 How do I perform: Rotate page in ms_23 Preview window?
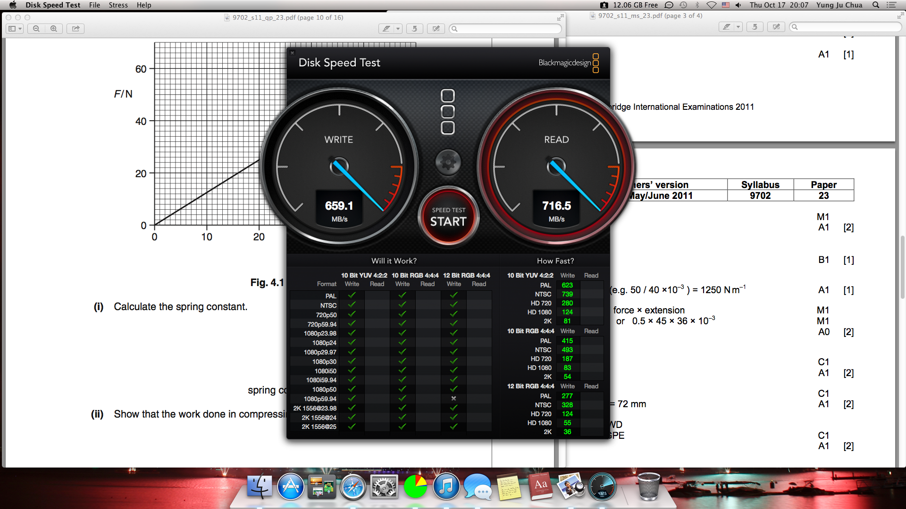(755, 27)
